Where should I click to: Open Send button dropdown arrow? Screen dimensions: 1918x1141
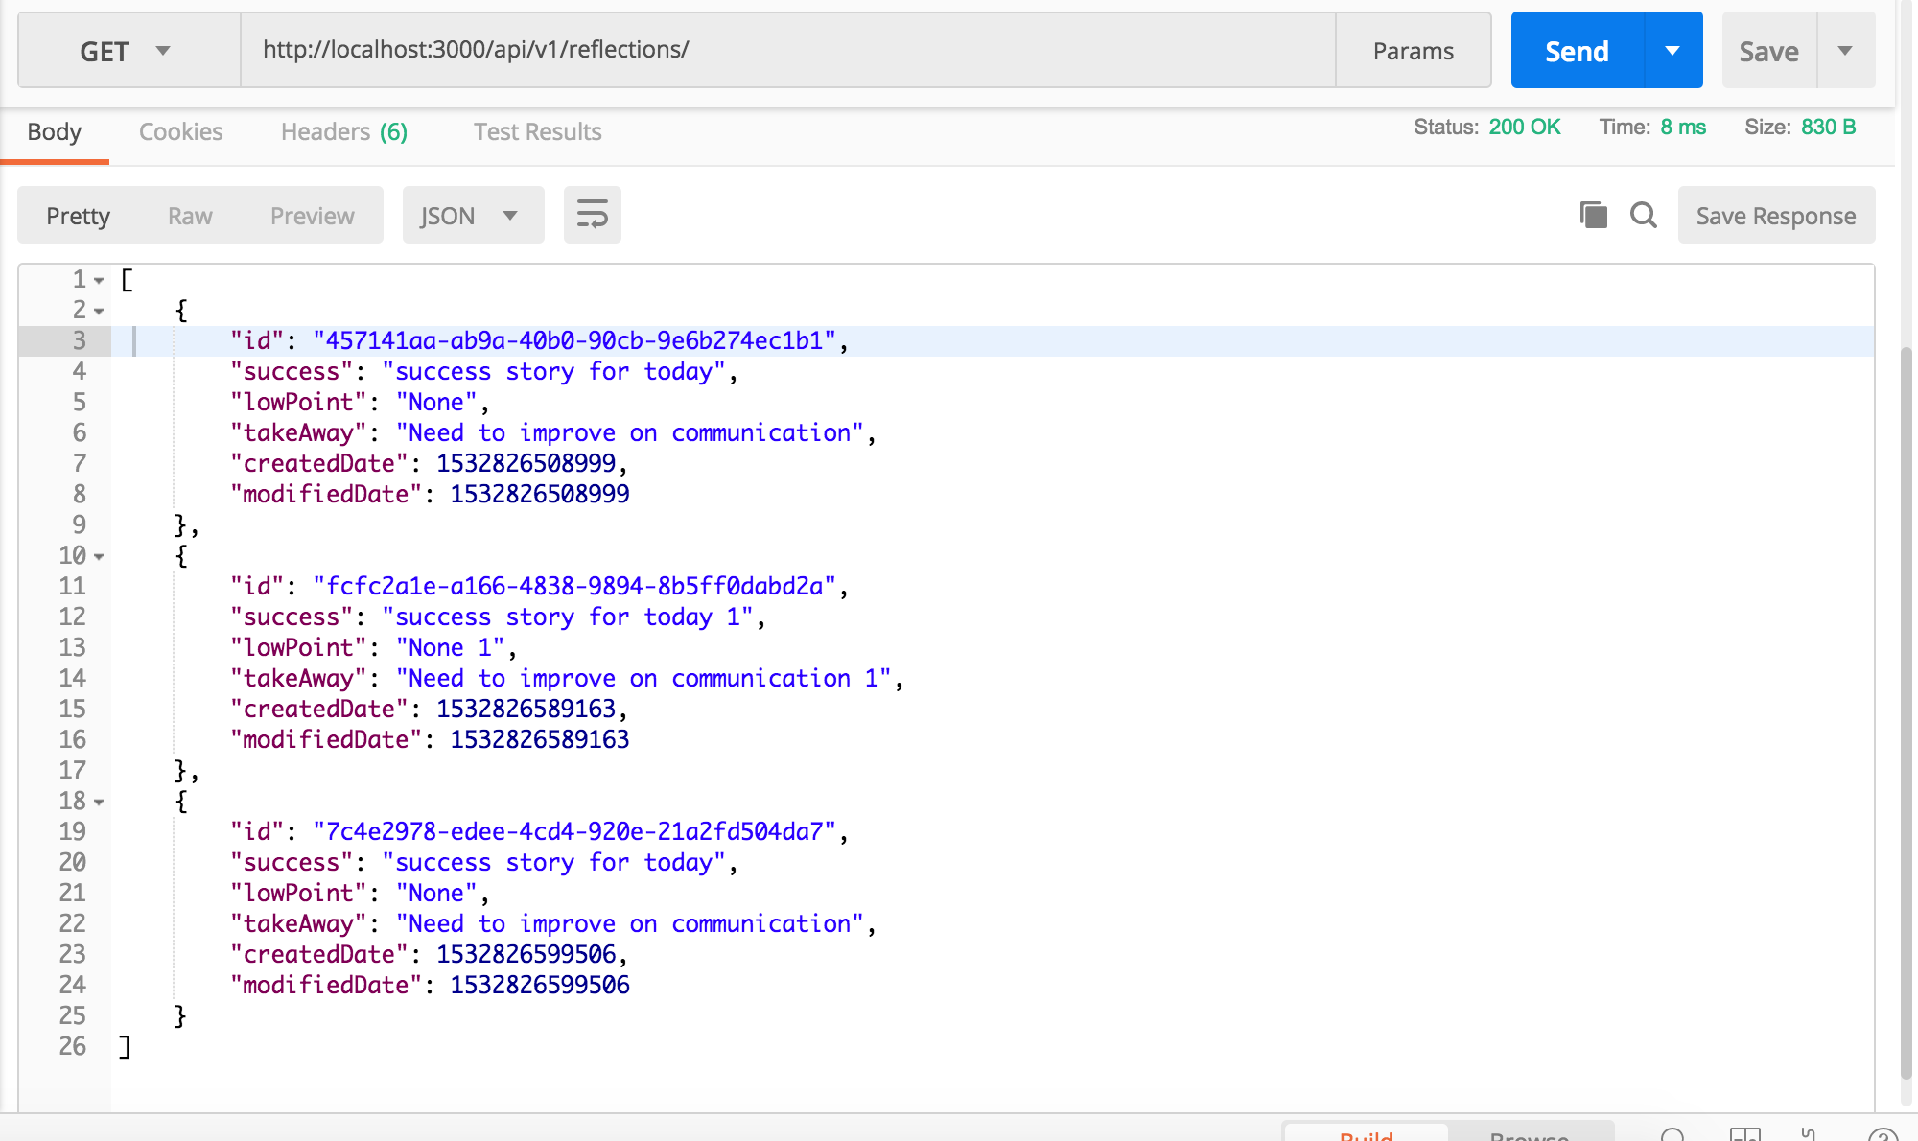point(1672,51)
